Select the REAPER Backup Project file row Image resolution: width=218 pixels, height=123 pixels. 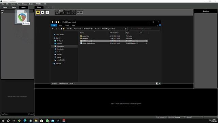click(114, 43)
